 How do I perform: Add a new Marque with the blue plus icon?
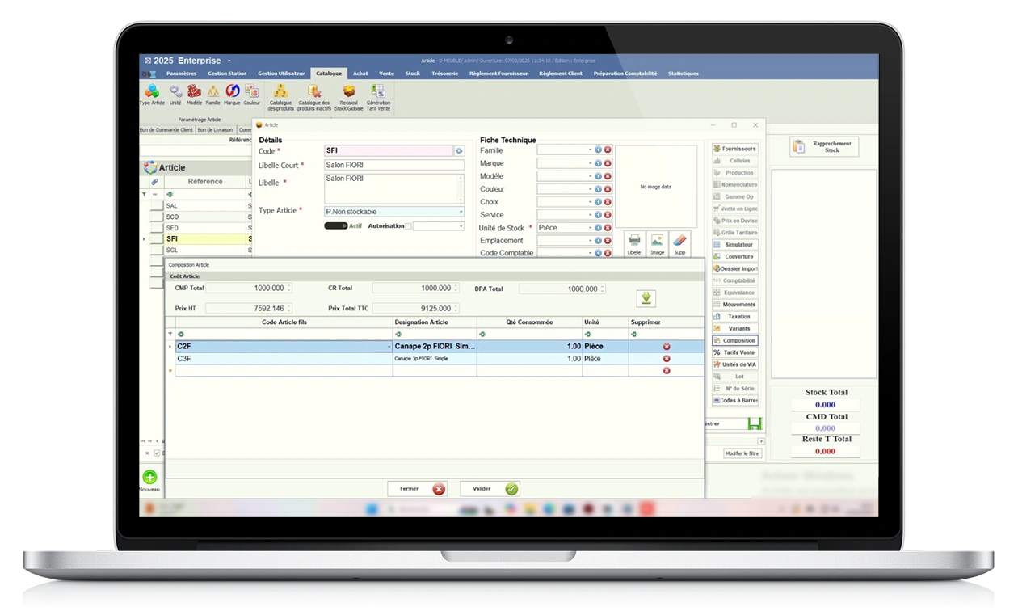click(x=599, y=163)
